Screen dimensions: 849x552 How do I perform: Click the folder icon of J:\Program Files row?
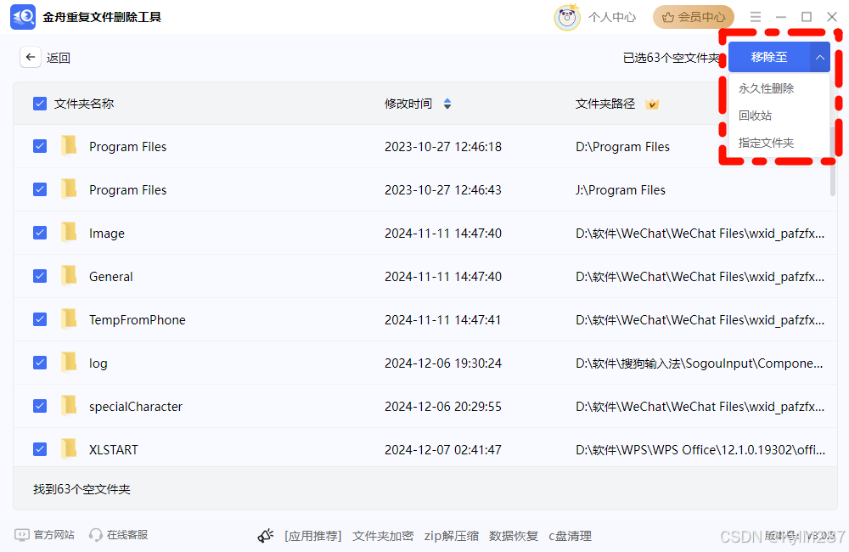point(69,189)
